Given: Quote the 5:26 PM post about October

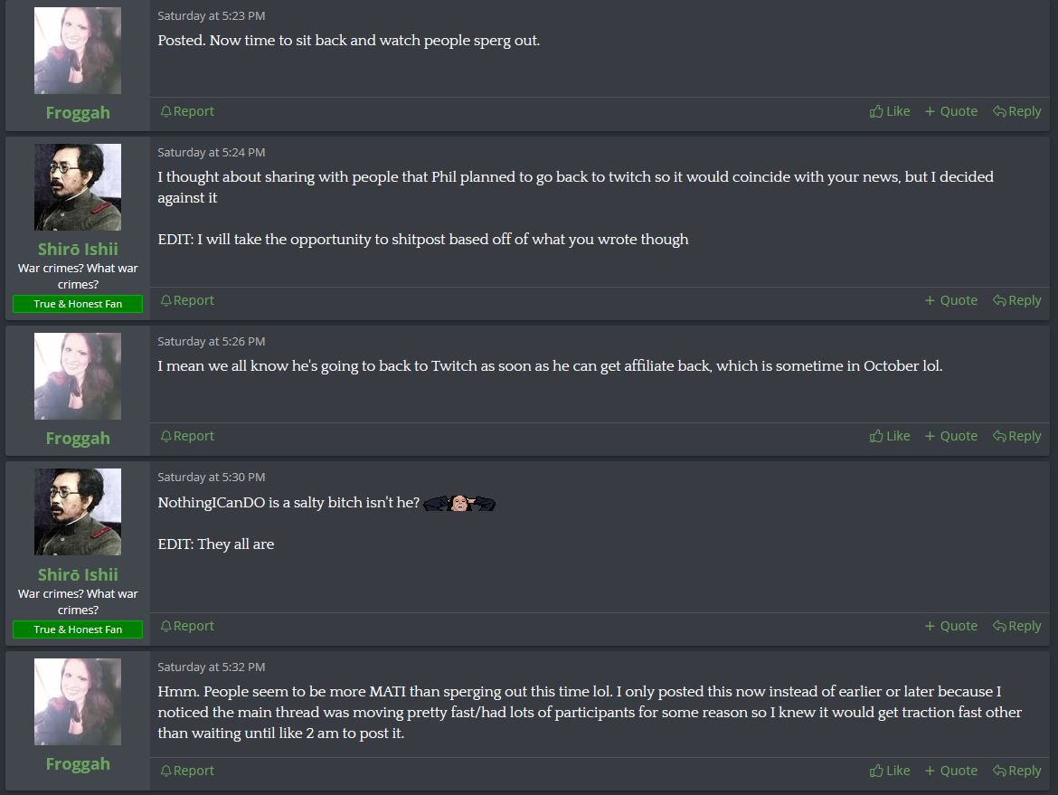Looking at the screenshot, I should click(950, 436).
